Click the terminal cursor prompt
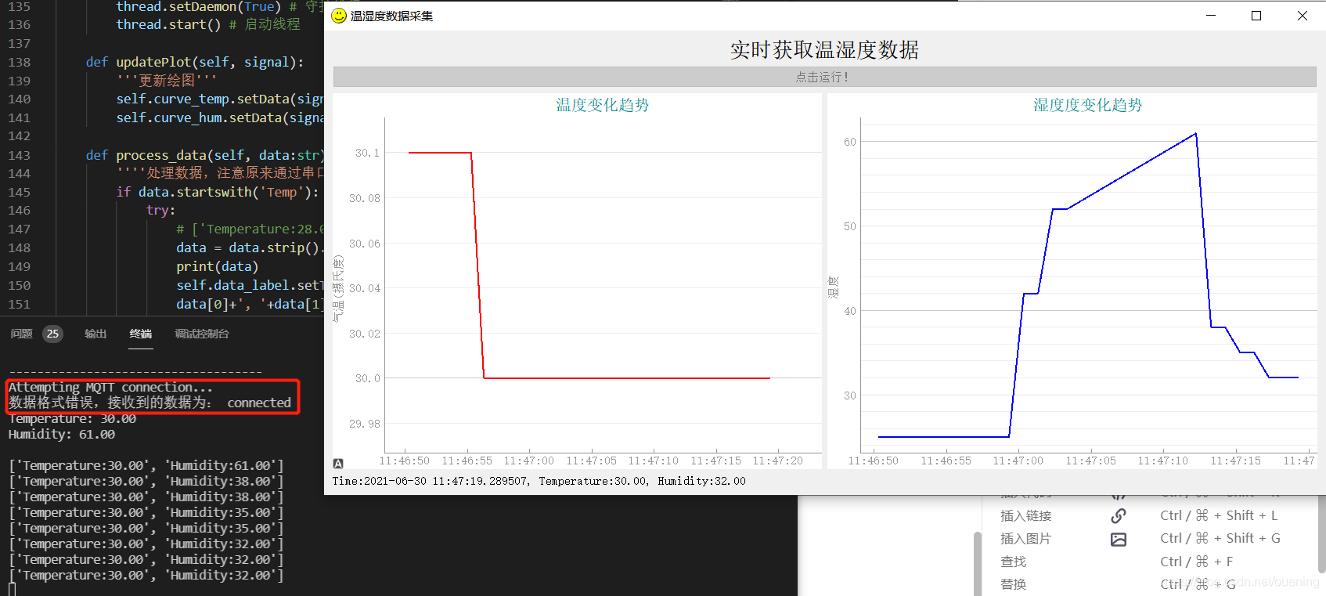 tap(12, 588)
